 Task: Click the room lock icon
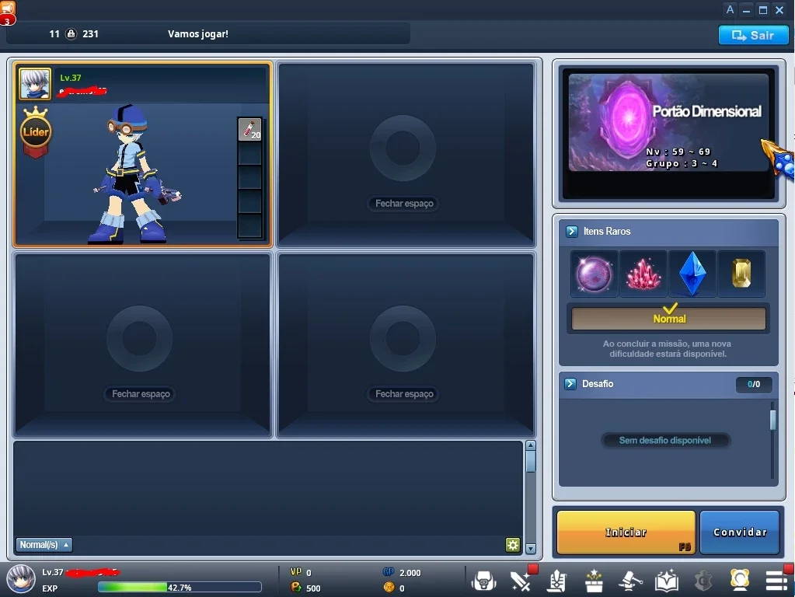tap(71, 34)
